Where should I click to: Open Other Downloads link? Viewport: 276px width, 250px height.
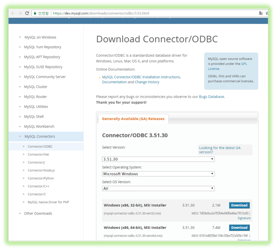tap(38, 214)
